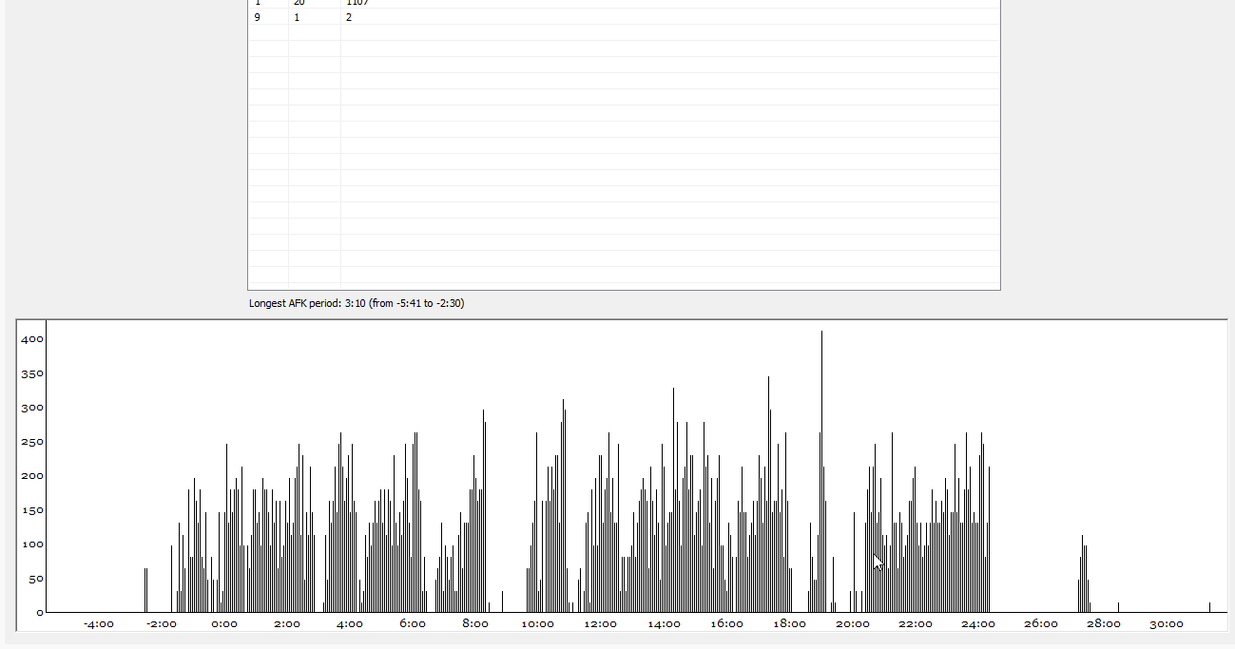Click the 14:00 label on the time axis
This screenshot has height=649, width=1235.
tap(664, 624)
